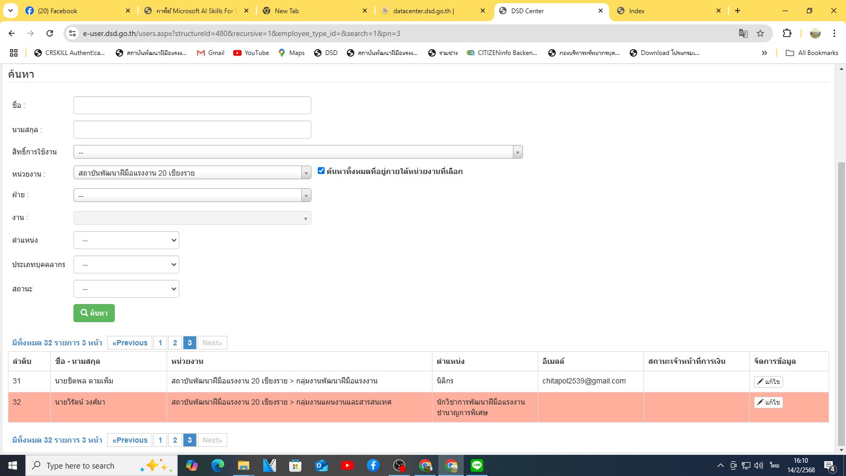This screenshot has height=476, width=846.
Task: Open the สิทธิ์การใช้งาน dropdown
Action: [x=298, y=152]
